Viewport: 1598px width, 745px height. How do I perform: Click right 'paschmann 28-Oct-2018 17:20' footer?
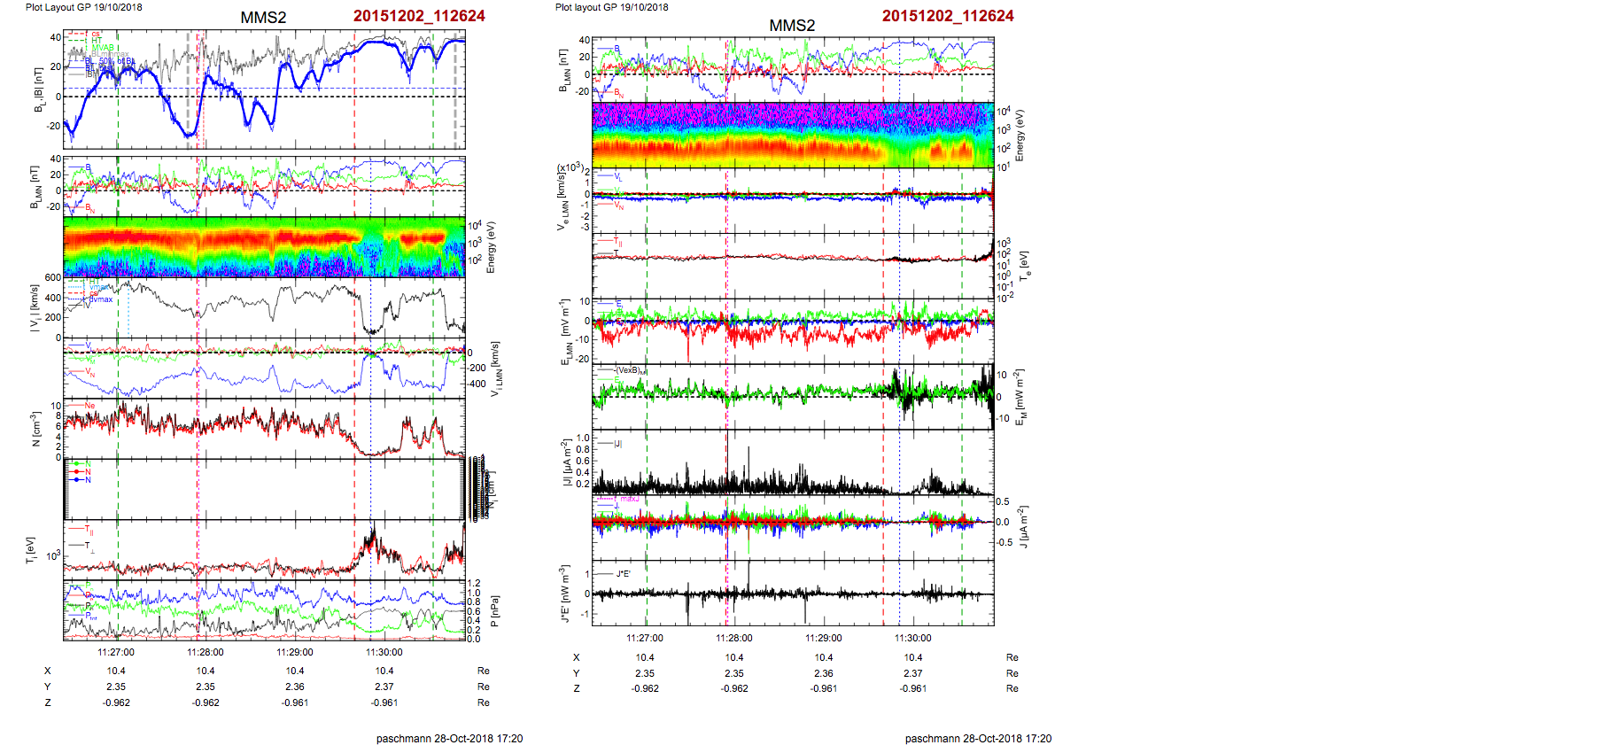[978, 738]
